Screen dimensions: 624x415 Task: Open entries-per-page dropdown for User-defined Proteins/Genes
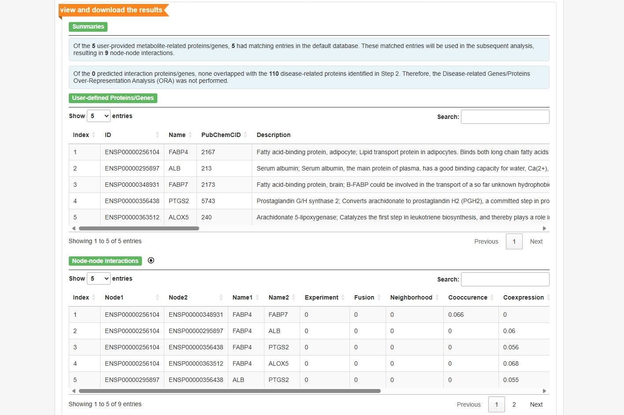point(98,116)
